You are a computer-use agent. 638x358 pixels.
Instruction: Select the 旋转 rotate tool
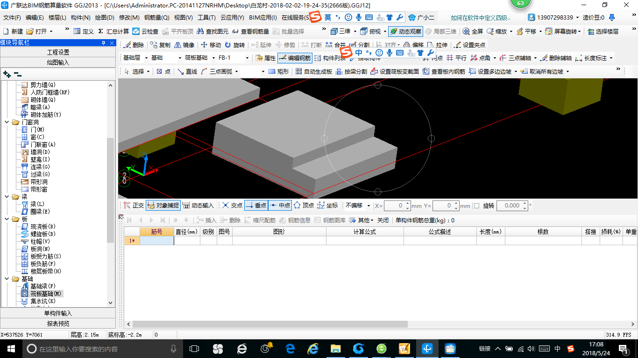[234, 45]
